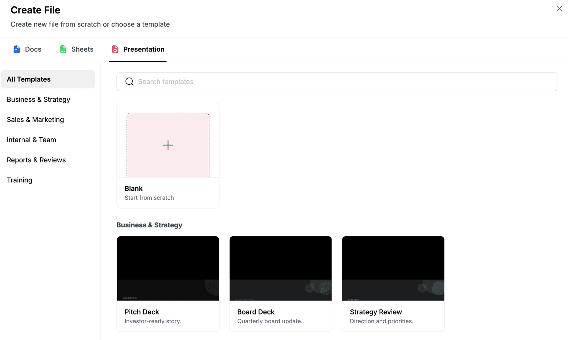568x340 pixels.
Task: Click 'Investor-ready story.' description
Action: point(153,321)
